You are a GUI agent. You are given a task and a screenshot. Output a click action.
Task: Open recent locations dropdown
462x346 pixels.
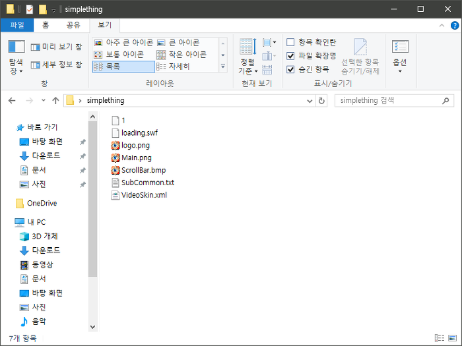(44, 101)
